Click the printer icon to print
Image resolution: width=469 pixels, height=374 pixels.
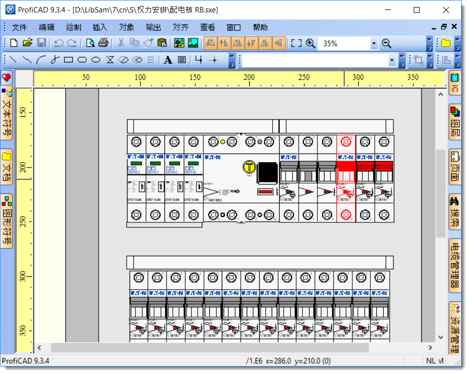tap(103, 43)
